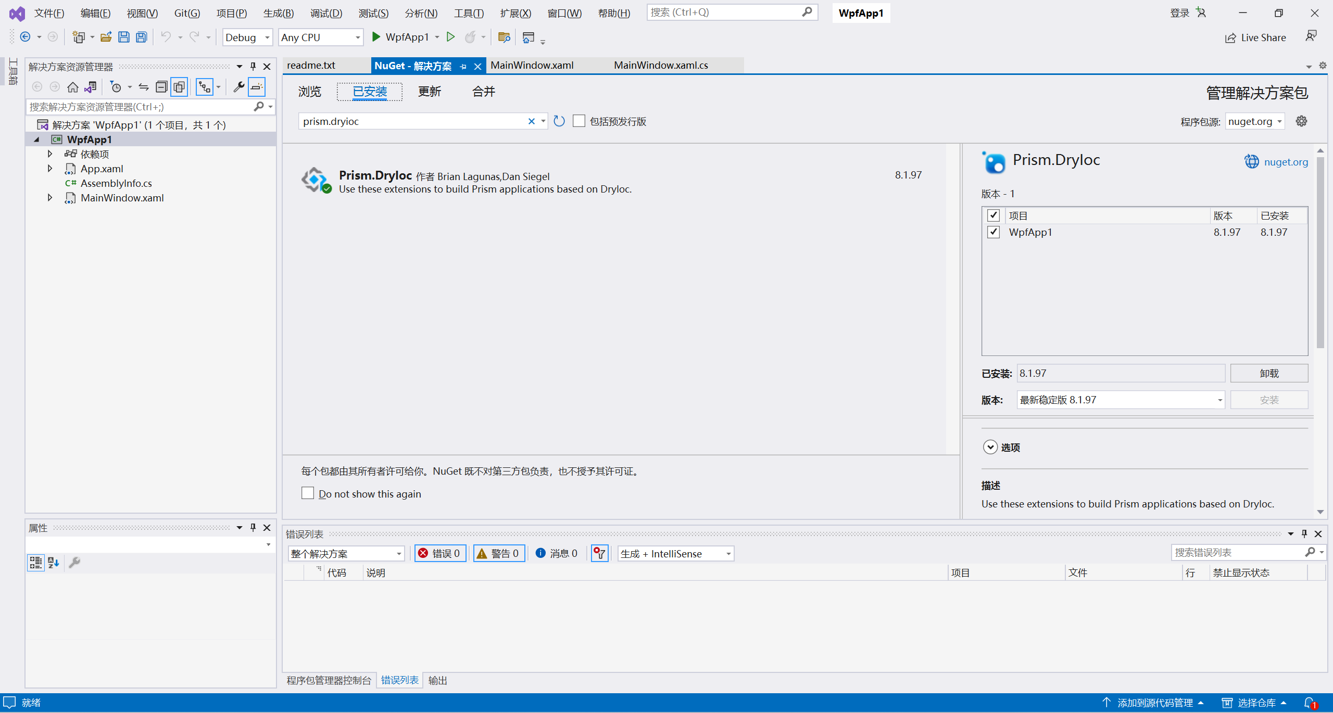The width and height of the screenshot is (1333, 713).
Task: Save all files using Save All icon
Action: click(x=141, y=36)
